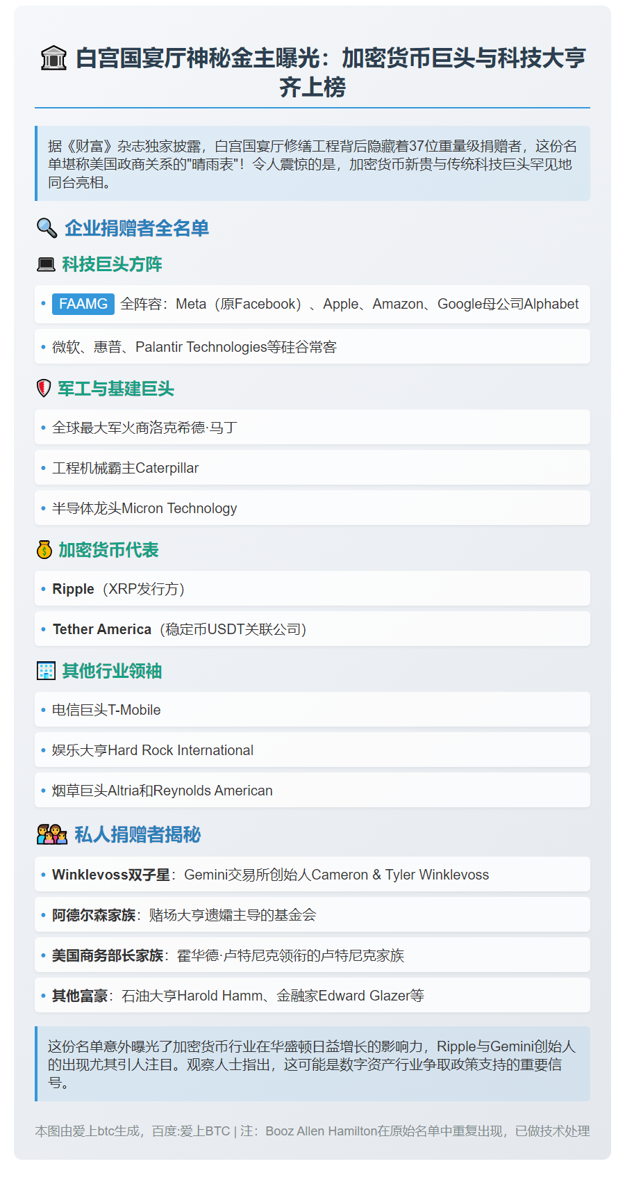This screenshot has height=1182, width=625.
Task: Click the bold Winklevoss双子星 label
Action: click(x=111, y=875)
